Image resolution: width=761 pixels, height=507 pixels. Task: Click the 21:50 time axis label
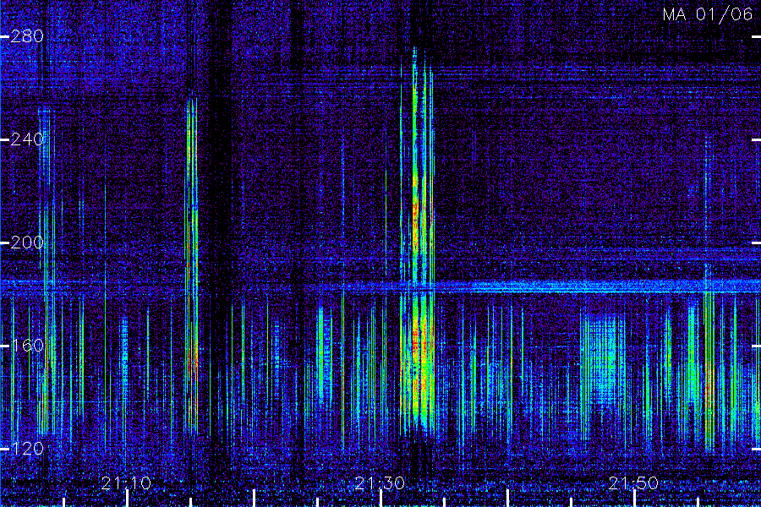(633, 482)
